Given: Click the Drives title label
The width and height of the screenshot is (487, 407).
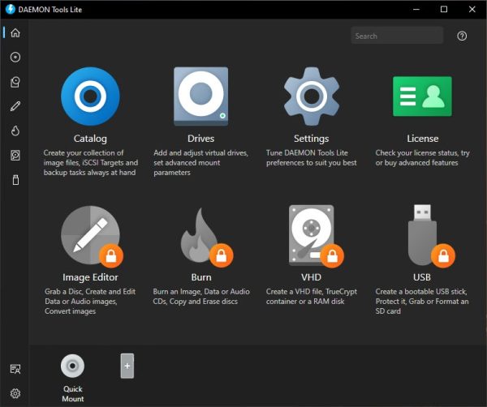Looking at the screenshot, I should pos(201,139).
